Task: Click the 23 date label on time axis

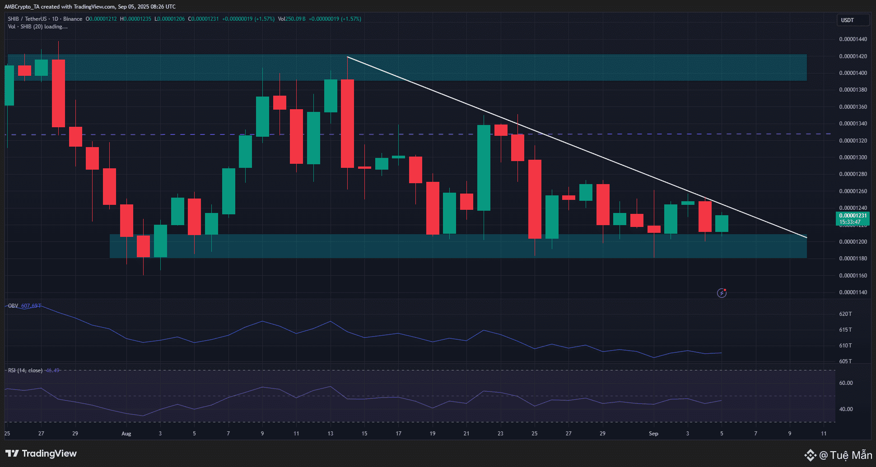Action: point(500,434)
